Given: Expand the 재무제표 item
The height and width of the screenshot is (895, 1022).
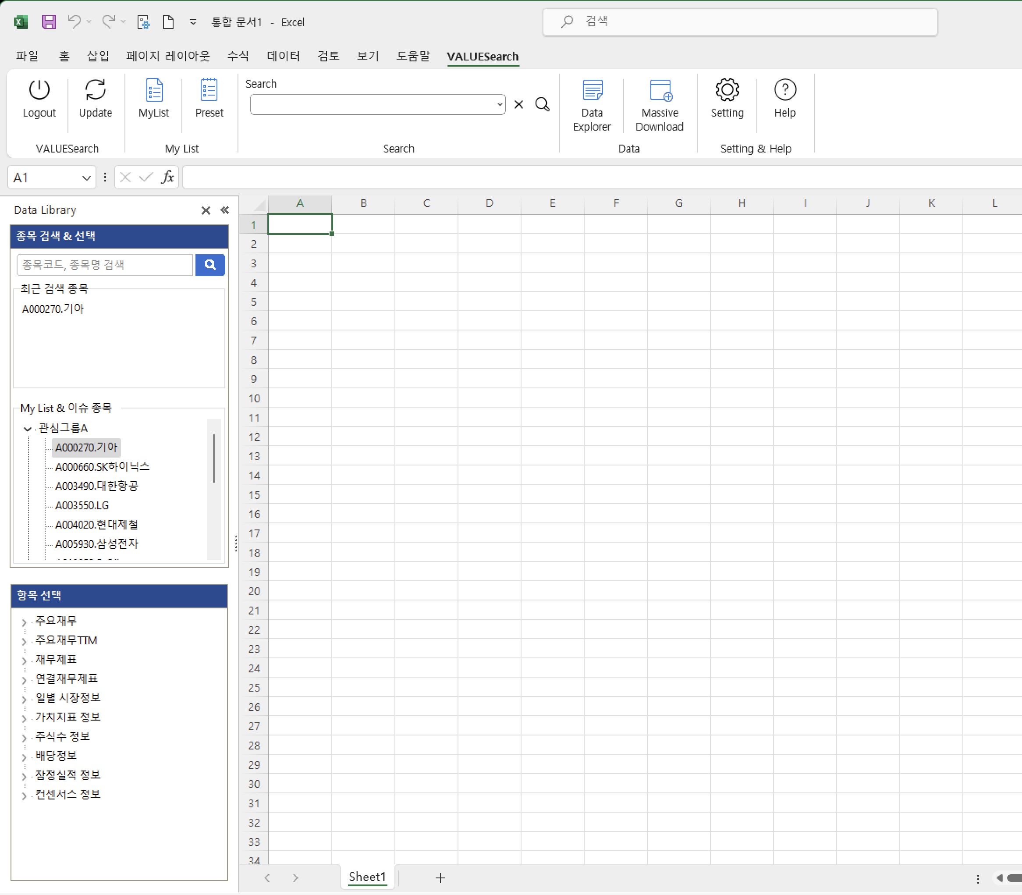Looking at the screenshot, I should tap(24, 661).
